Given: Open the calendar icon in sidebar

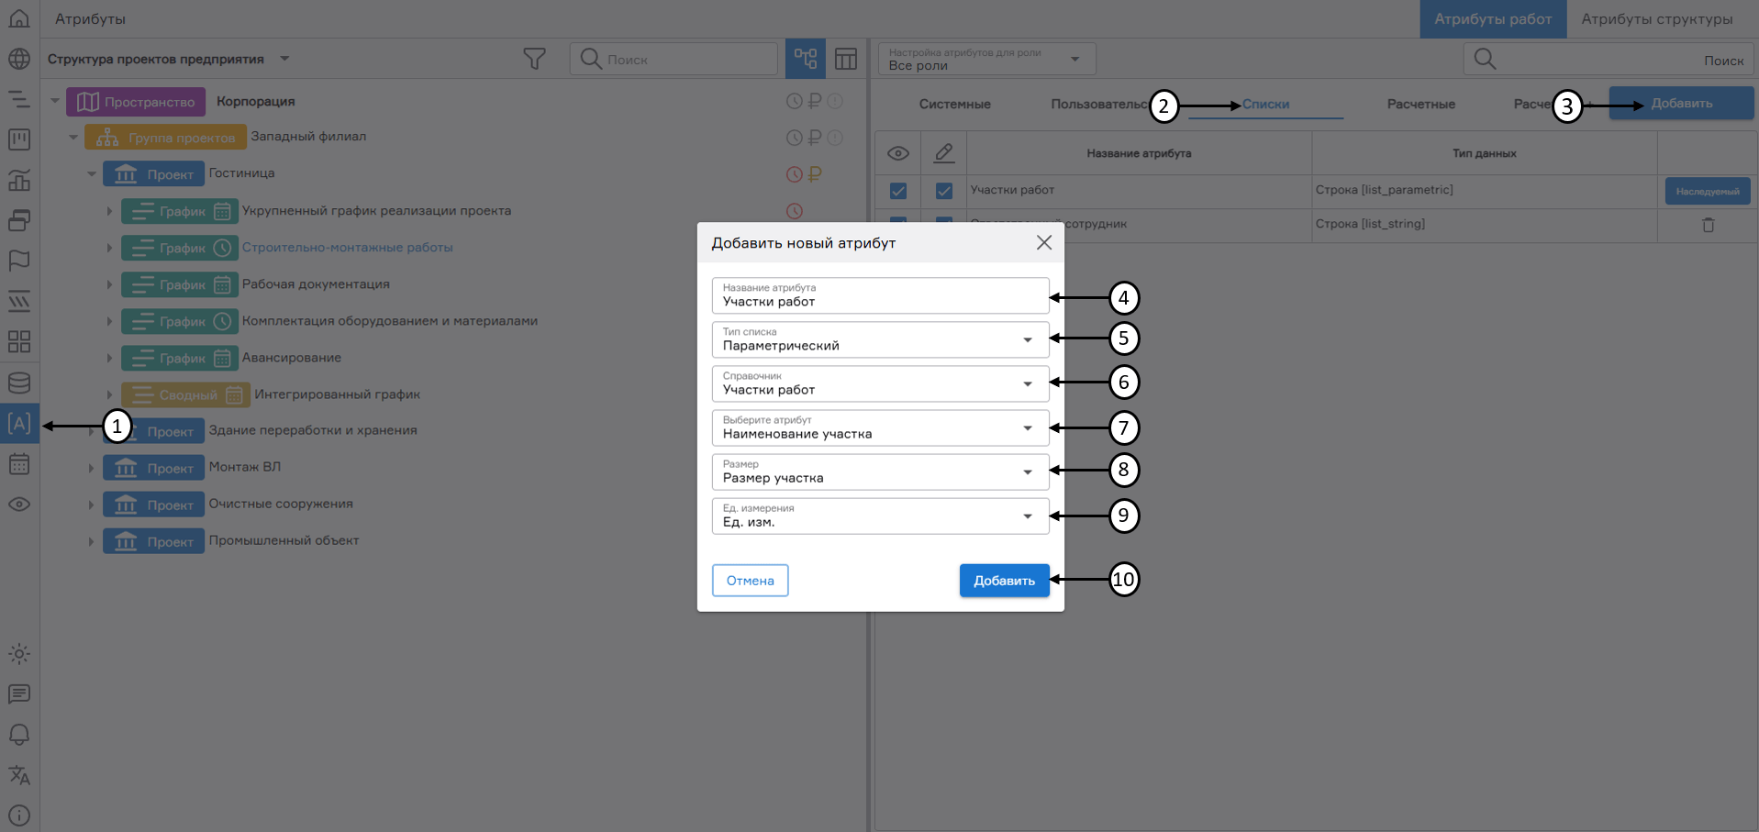Looking at the screenshot, I should (x=19, y=464).
